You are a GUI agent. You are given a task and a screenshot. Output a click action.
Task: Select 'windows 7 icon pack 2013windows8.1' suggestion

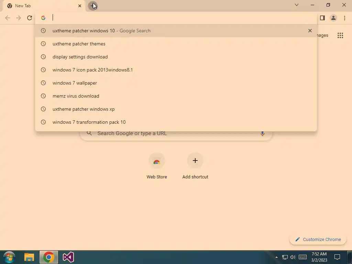pos(176,70)
